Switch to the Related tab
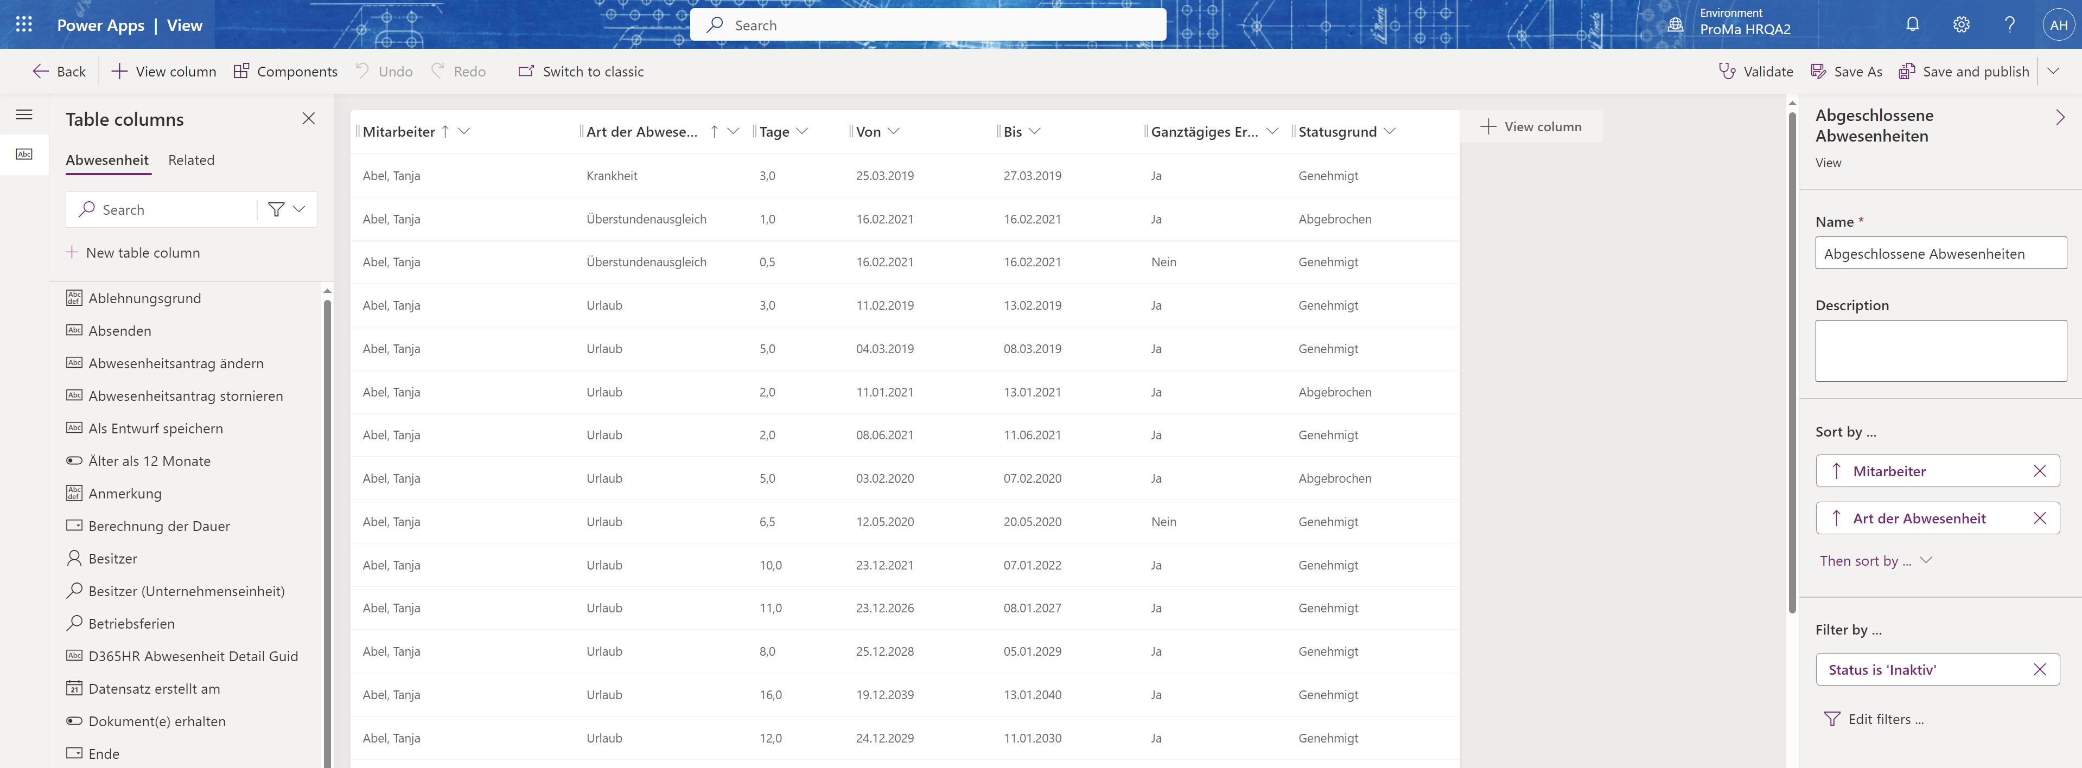The image size is (2082, 768). pos(191,160)
